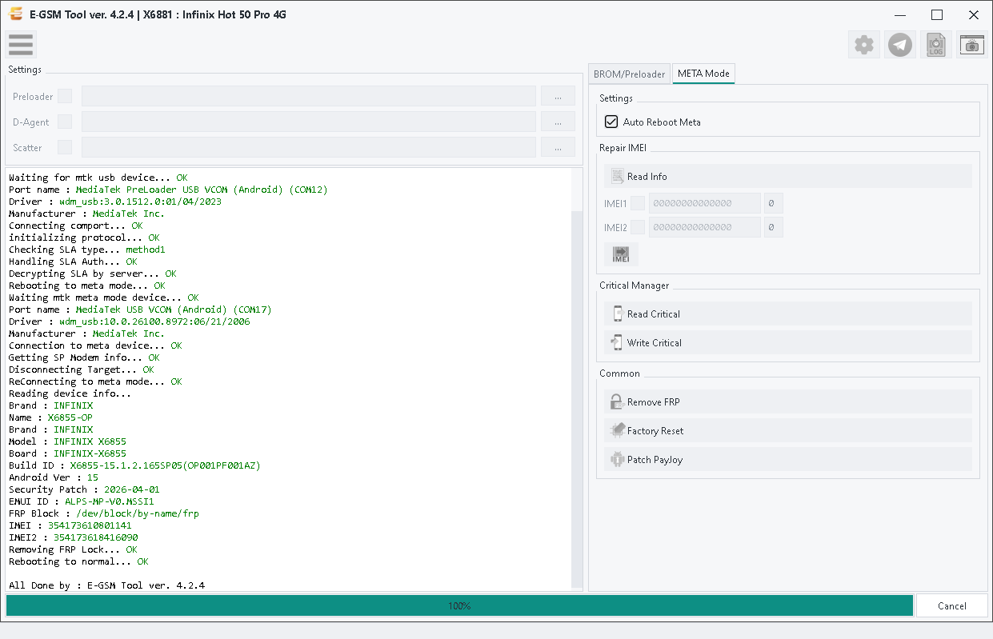Click the Security Patch 2026-04-01 line
Image resolution: width=993 pixels, height=639 pixels.
tap(84, 489)
